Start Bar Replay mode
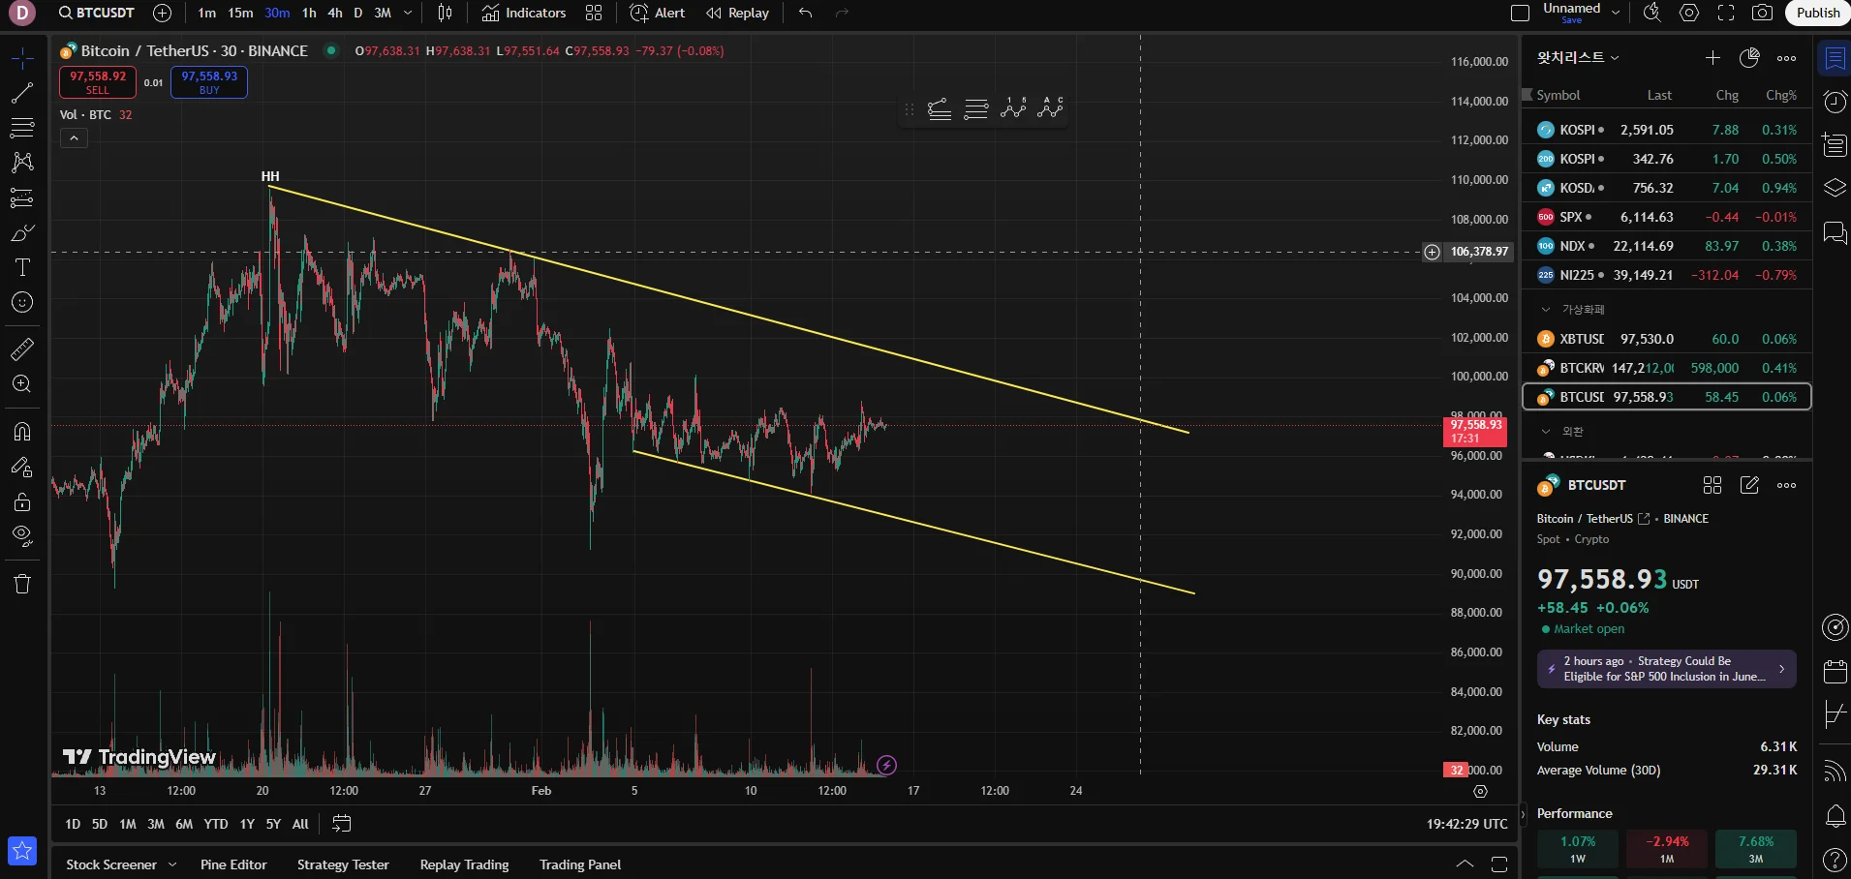This screenshot has height=879, width=1851. click(737, 14)
